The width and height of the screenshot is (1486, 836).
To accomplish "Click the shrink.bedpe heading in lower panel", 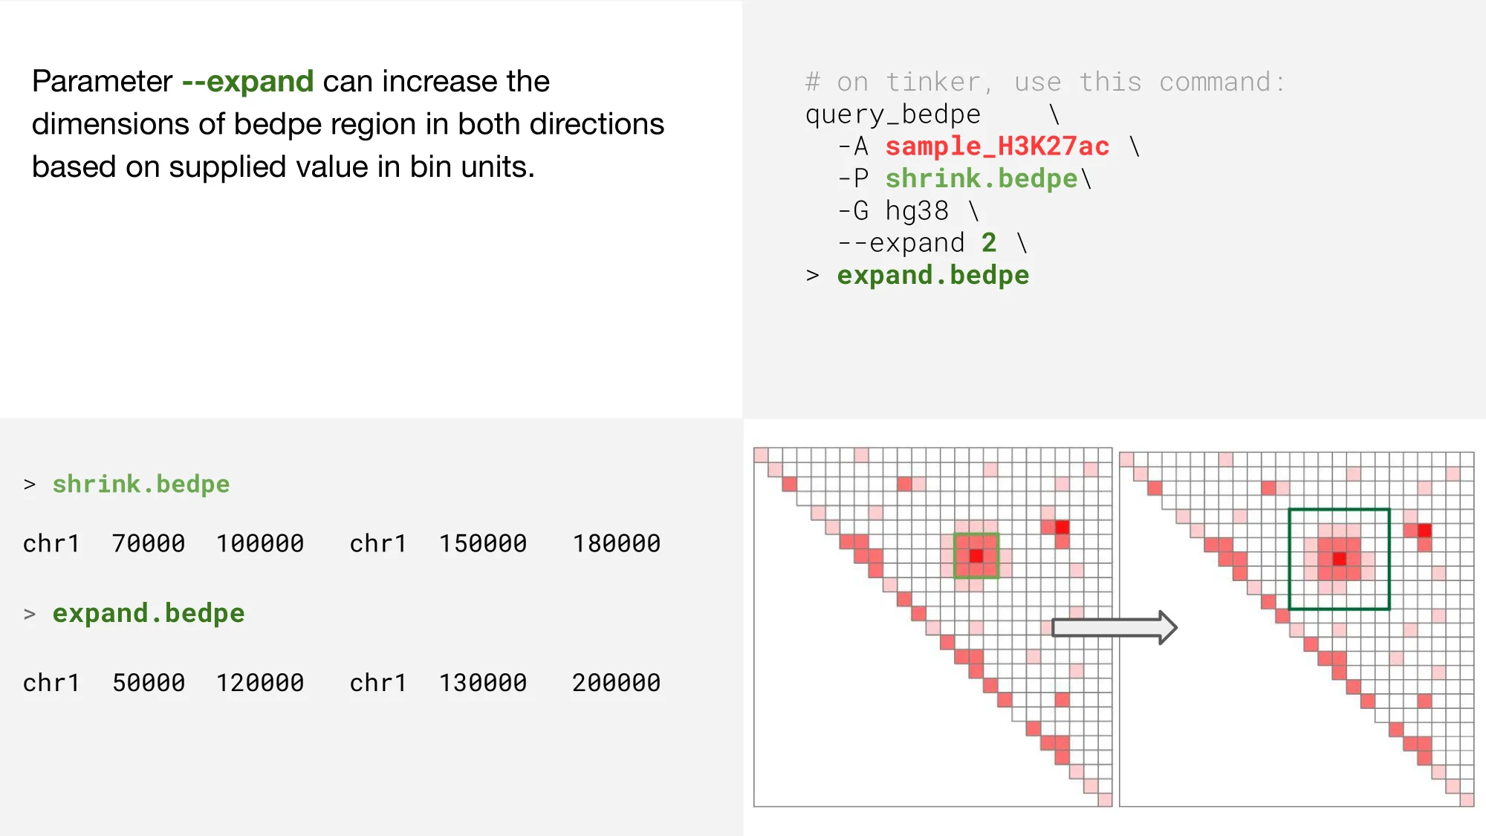I will pyautogui.click(x=141, y=485).
